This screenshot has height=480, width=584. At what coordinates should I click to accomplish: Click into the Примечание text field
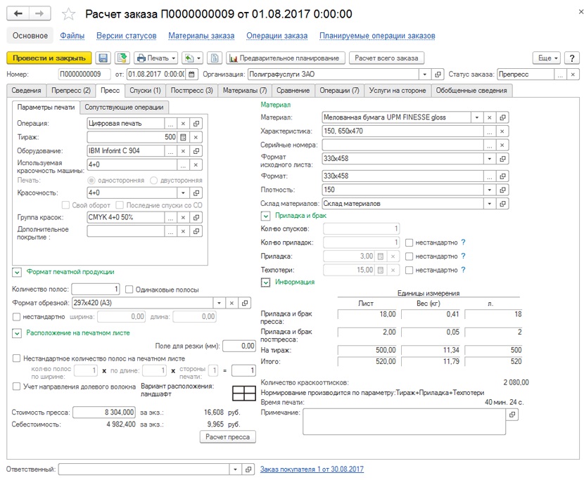tap(404, 422)
